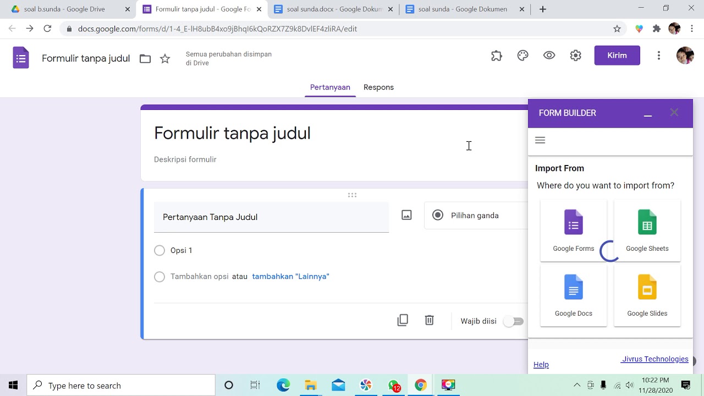Screen dimensions: 704x396
Task: Open the volume control in tray
Action: [630, 385]
